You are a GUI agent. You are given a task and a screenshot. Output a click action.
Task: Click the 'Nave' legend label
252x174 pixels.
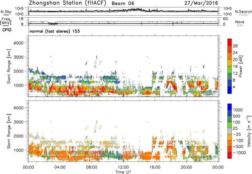pos(239,22)
